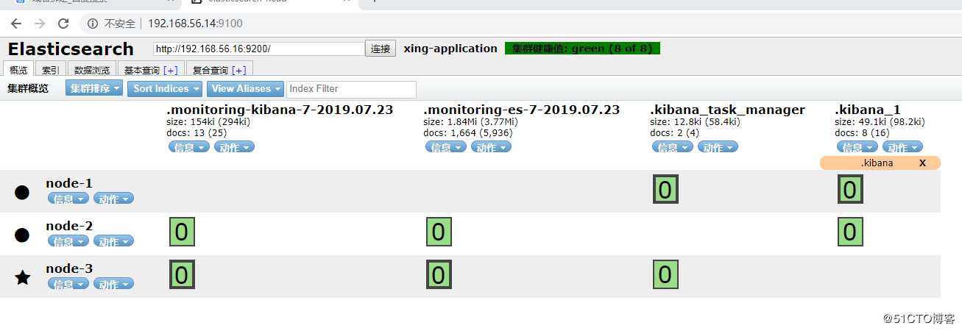
Task: Open the Sort Indices dropdown
Action: 166,88
